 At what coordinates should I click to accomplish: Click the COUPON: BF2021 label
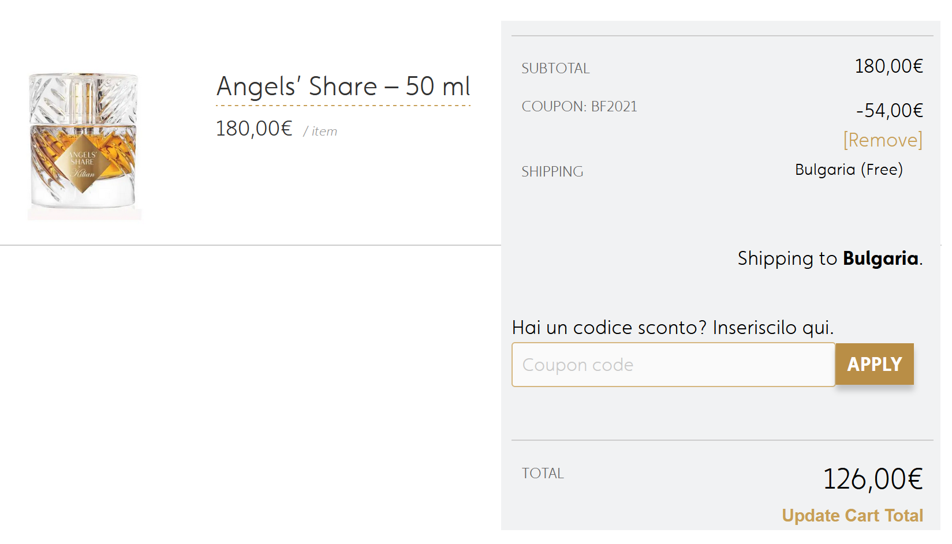pos(579,107)
